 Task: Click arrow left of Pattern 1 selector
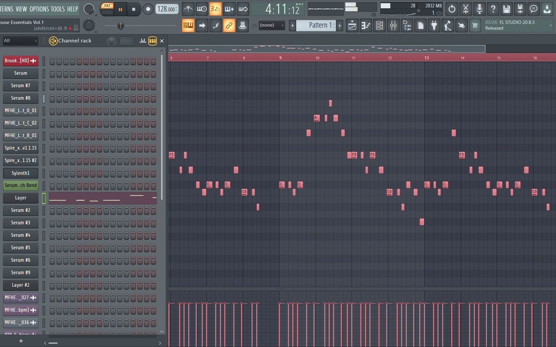(x=292, y=26)
